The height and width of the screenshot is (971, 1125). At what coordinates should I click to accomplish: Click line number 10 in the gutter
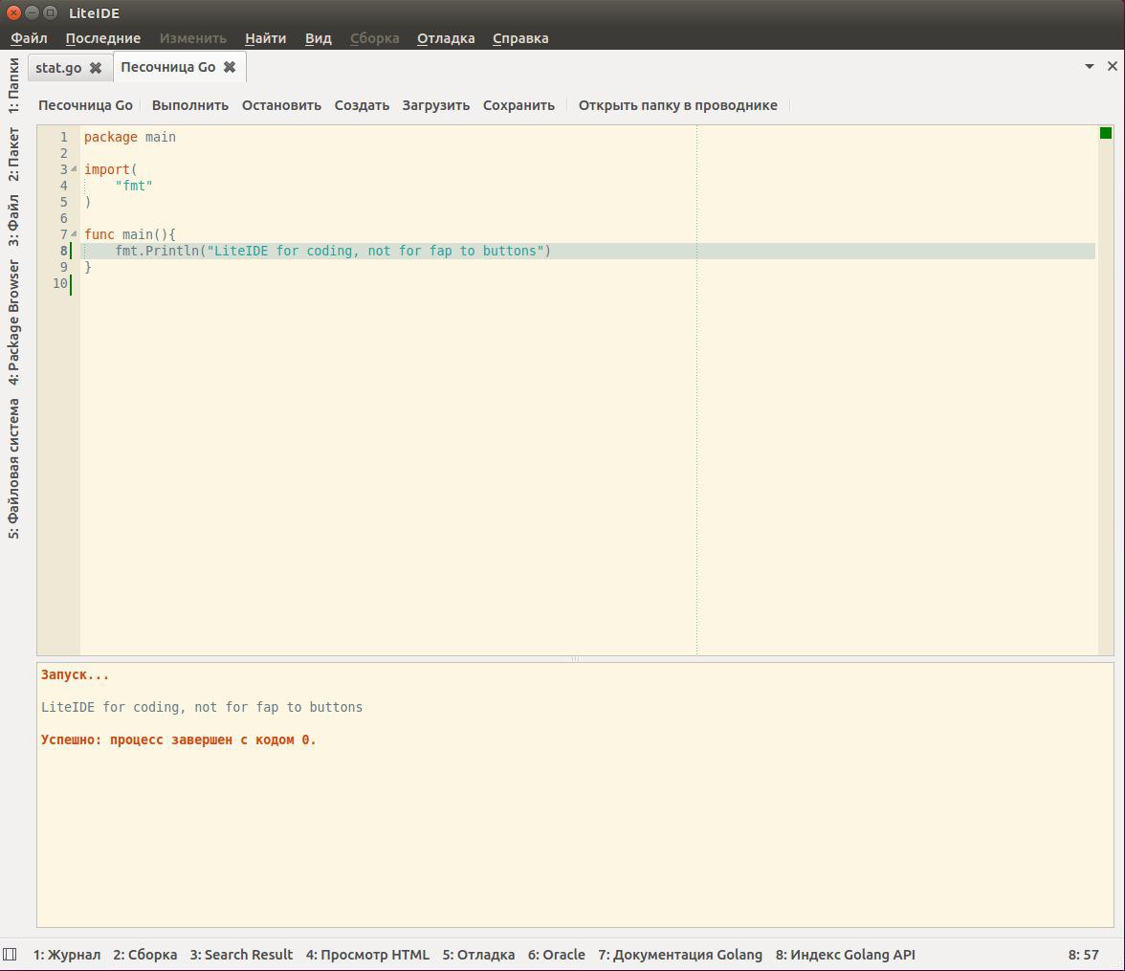coord(60,283)
